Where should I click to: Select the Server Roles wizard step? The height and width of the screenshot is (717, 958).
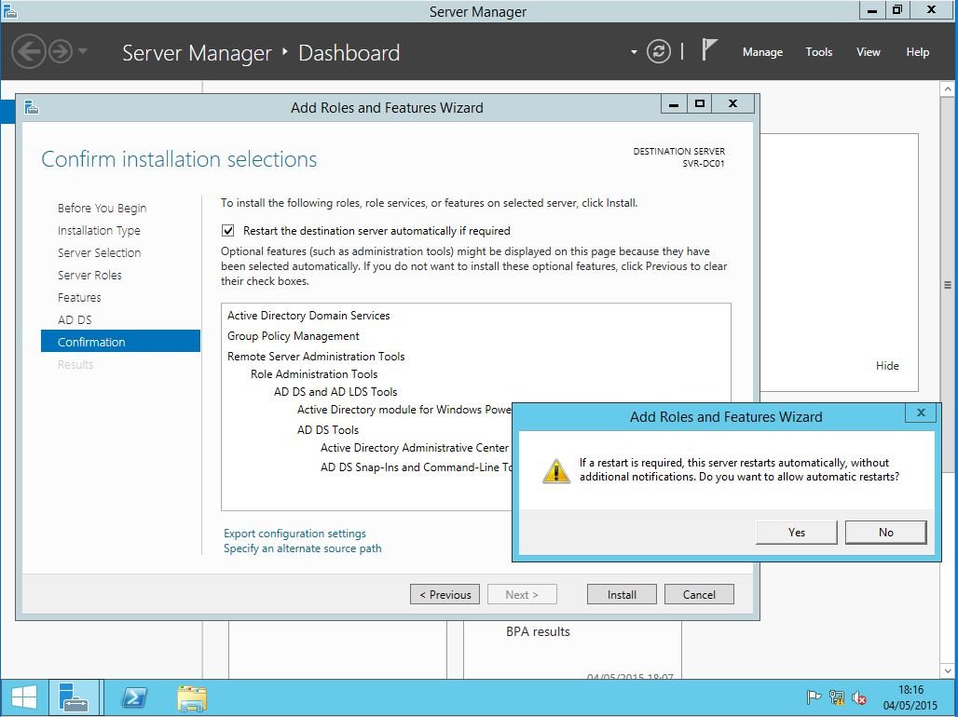(89, 276)
